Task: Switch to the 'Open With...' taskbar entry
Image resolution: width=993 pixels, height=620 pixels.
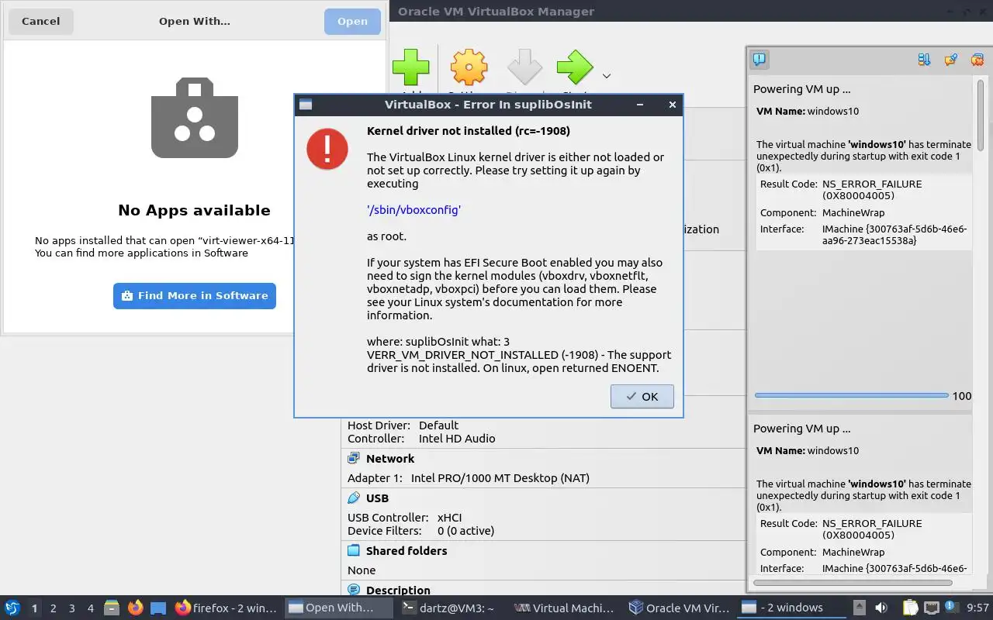Action: 339,608
